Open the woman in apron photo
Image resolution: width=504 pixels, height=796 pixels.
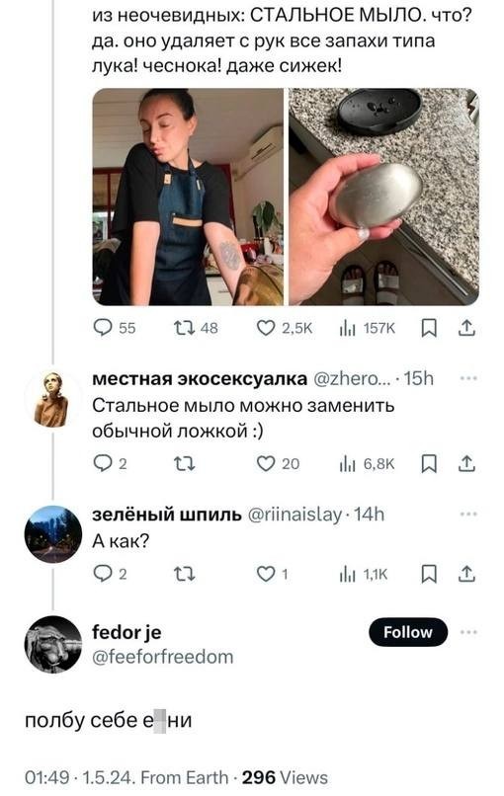(188, 197)
